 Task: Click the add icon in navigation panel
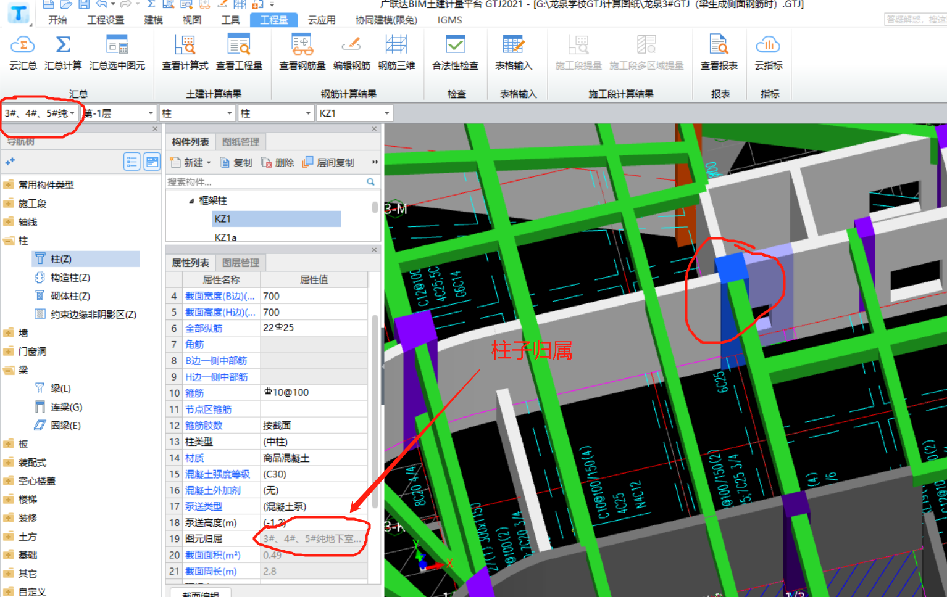[10, 162]
